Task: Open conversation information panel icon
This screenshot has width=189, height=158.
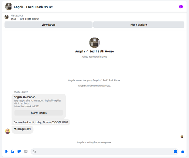Action: coord(181,6)
